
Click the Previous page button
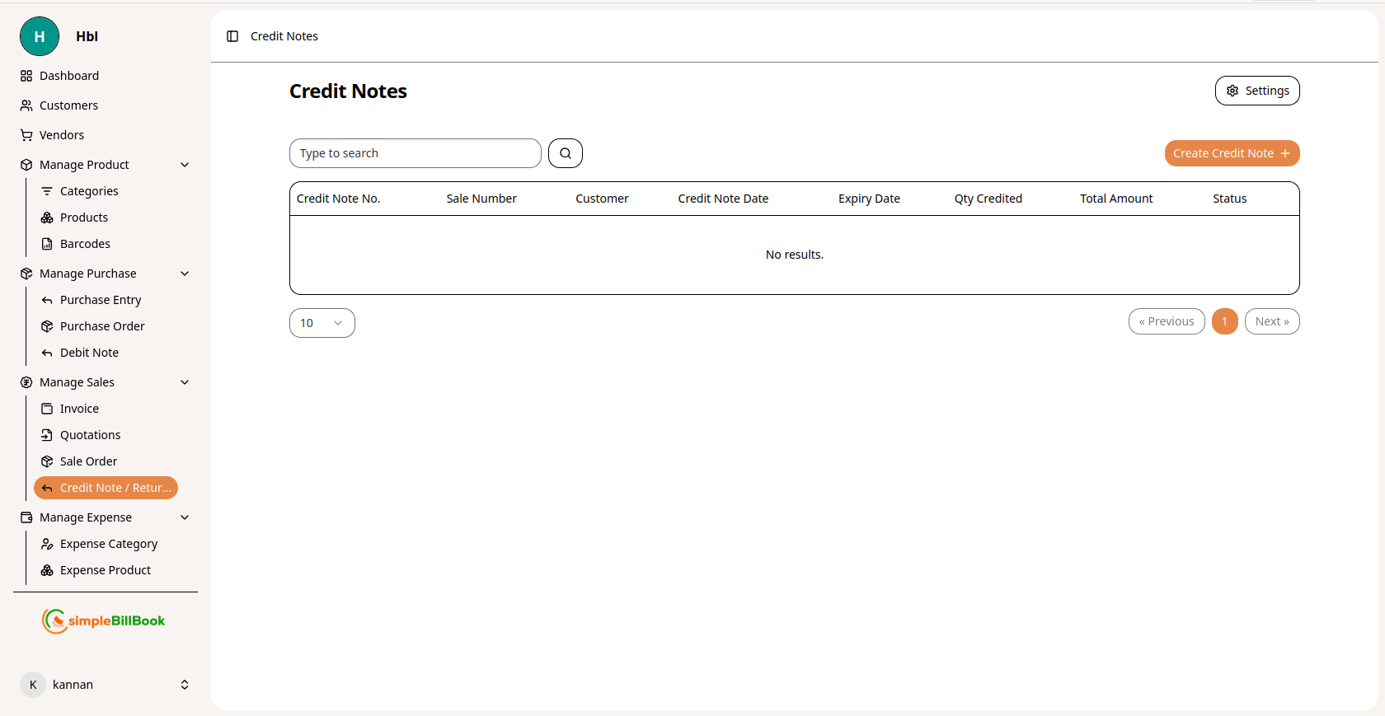pos(1166,321)
